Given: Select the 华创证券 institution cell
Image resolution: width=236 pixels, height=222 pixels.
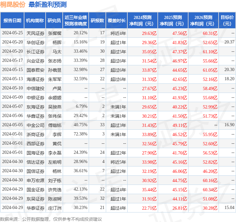Looking at the screenshot, I should coord(35,42).
